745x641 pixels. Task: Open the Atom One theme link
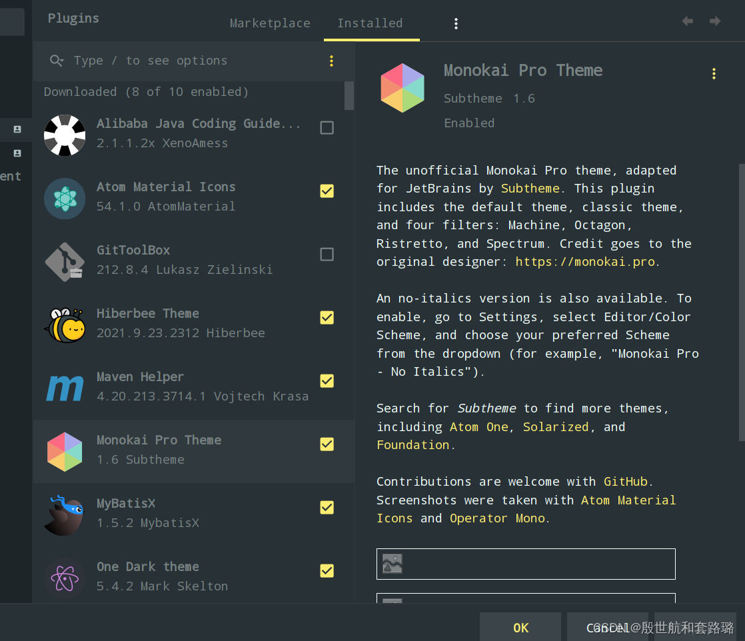click(479, 427)
